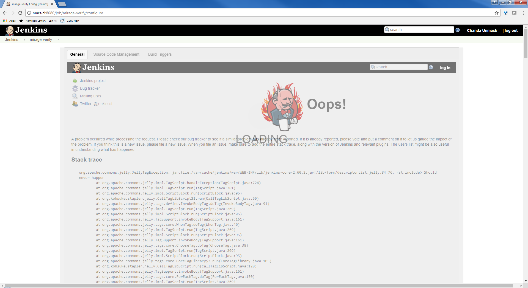
Task: Open 'The users list' link
Action: [x=402, y=145]
